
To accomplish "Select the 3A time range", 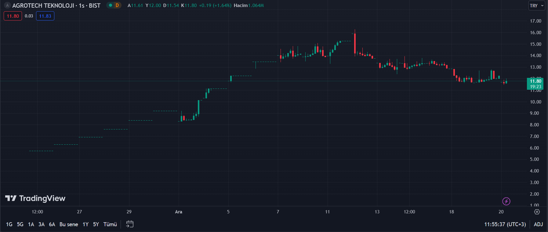I will tap(42, 224).
